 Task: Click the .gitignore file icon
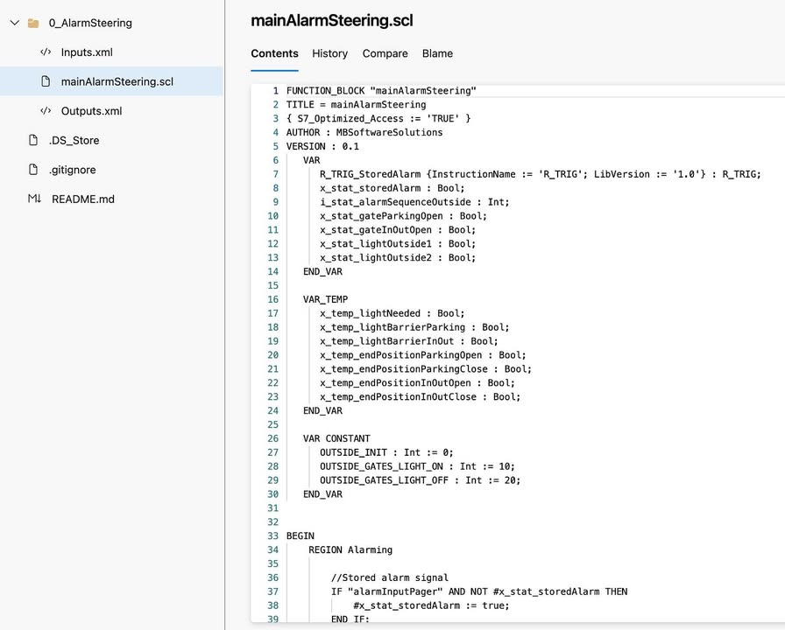coord(33,170)
